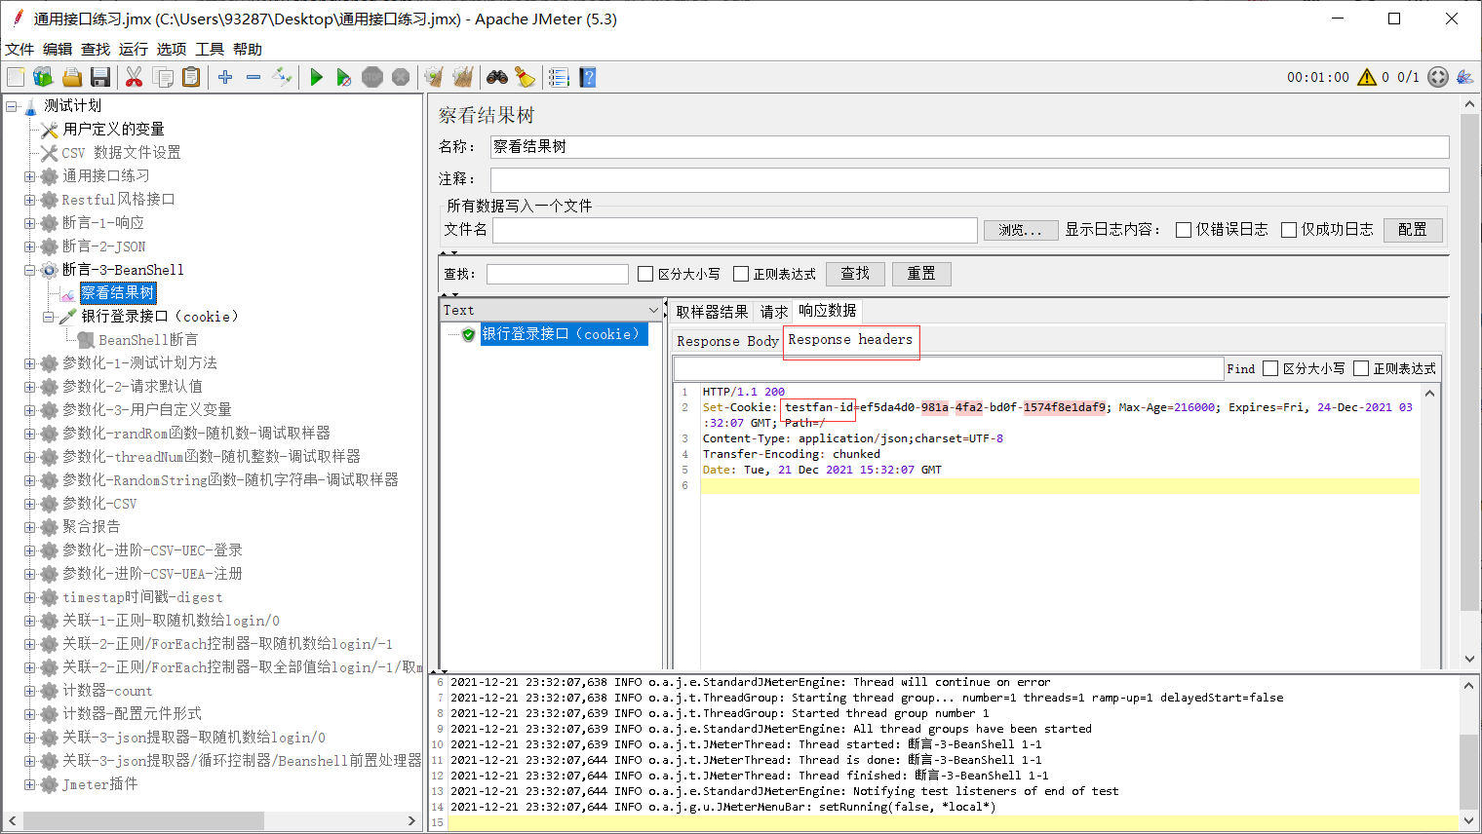Expand the 通用接口练习 tree node
The image size is (1482, 834).
(29, 176)
